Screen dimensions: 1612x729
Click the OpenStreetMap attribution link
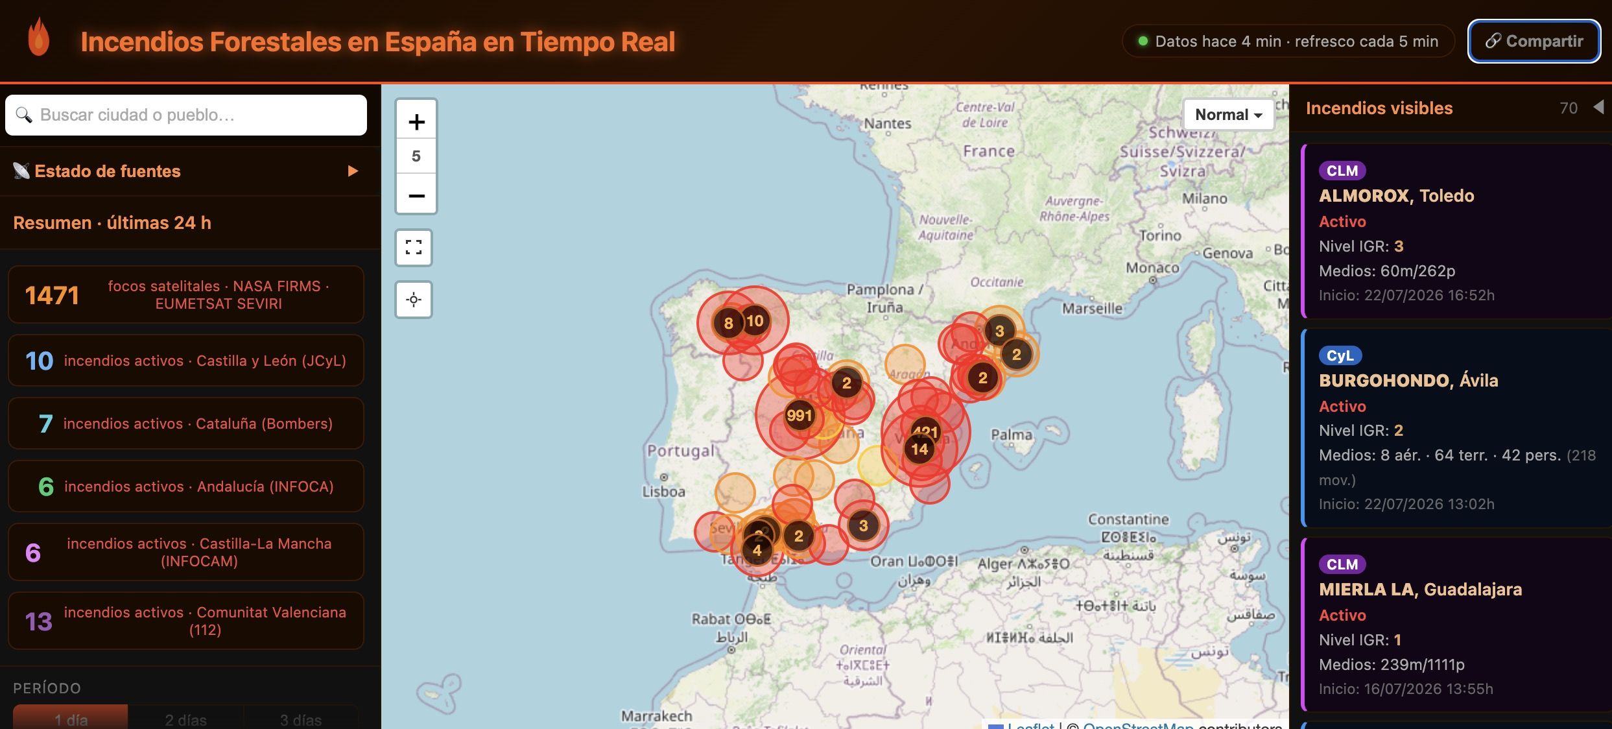[1138, 725]
